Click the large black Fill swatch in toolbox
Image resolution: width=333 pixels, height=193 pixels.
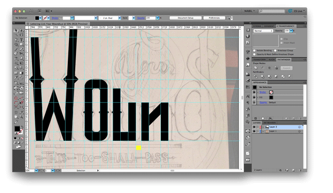click(x=17, y=128)
